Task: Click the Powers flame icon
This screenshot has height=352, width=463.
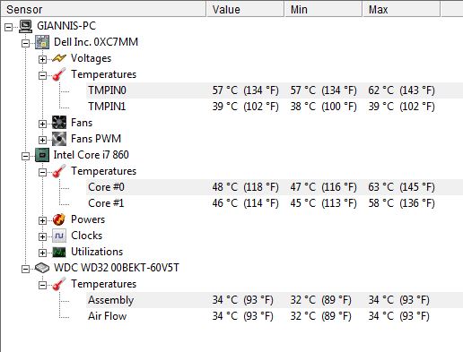Action: [x=59, y=219]
